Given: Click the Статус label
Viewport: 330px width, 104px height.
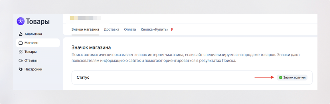Looking at the screenshot, I should [x=83, y=78].
